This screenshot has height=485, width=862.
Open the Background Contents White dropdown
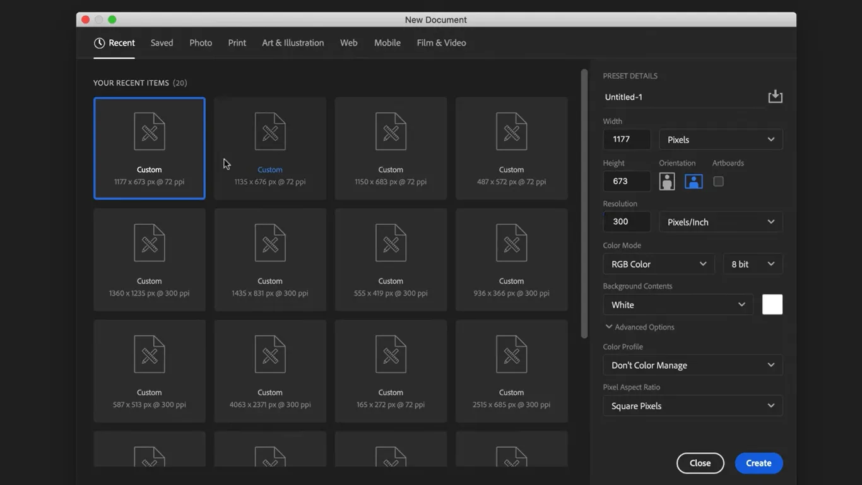[678, 304]
